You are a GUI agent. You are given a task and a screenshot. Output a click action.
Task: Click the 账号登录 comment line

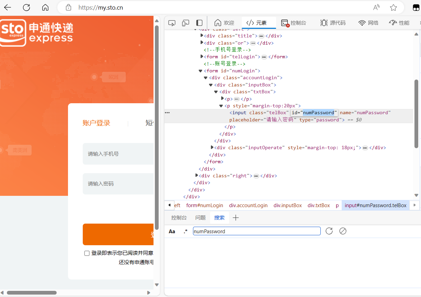(225, 64)
